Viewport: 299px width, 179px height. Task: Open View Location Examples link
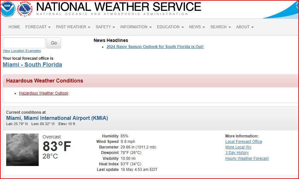click(21, 51)
